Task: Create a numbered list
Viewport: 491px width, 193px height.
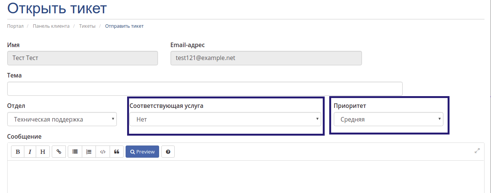Action: [x=89, y=152]
